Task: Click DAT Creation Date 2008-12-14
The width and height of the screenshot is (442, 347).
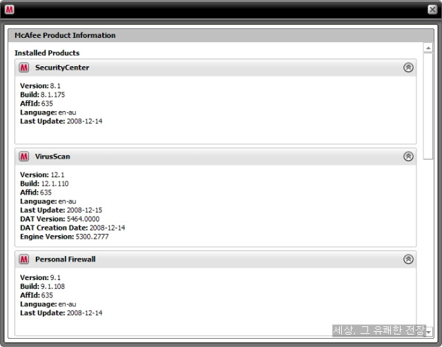Action: click(73, 228)
